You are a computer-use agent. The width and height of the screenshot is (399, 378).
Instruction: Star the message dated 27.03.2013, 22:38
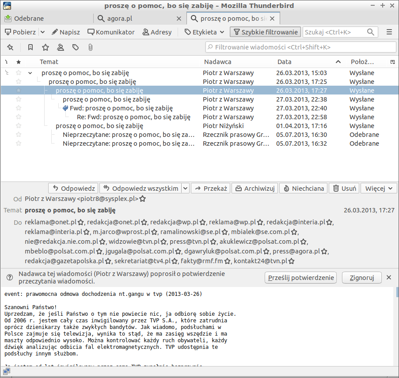click(19, 99)
